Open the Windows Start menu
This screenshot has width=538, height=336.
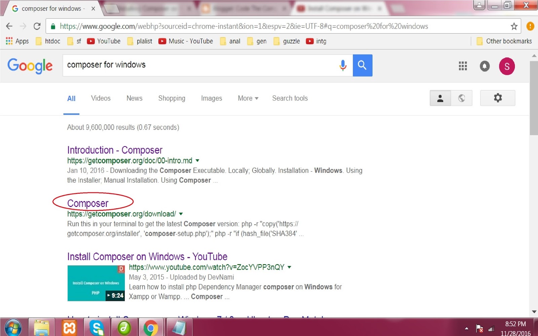[13, 328]
